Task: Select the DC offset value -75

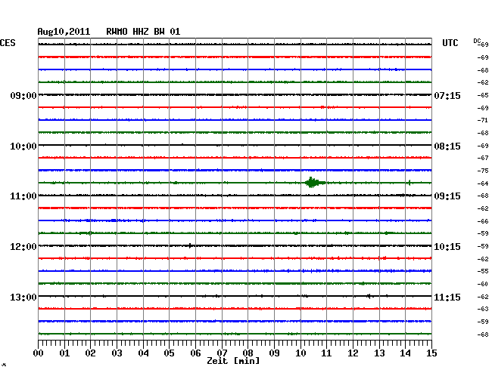Action: pyautogui.click(x=483, y=171)
